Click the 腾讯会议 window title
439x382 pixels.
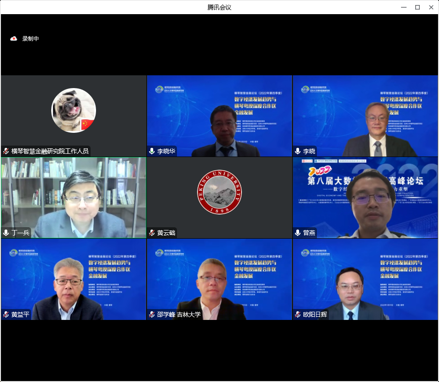coord(219,7)
